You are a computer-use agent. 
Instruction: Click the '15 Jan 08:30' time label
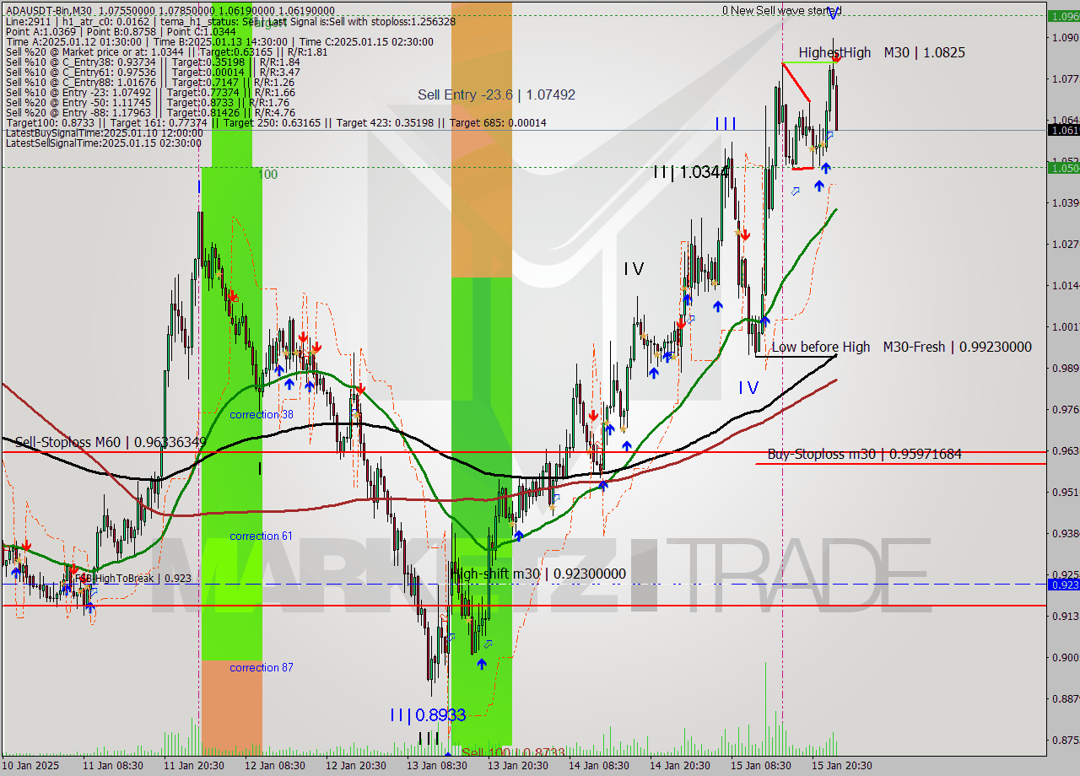coord(760,766)
